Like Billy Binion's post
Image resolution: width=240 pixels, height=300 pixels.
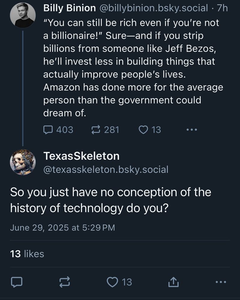(144, 130)
